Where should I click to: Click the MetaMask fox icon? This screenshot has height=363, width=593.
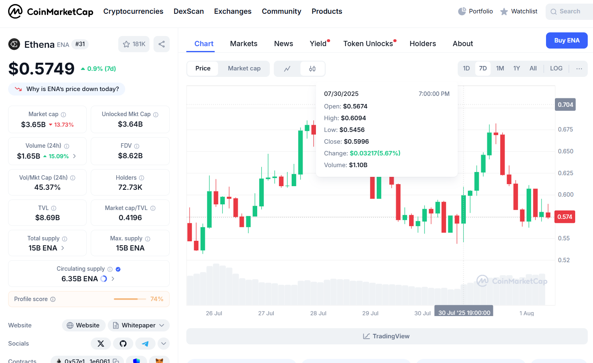(159, 360)
